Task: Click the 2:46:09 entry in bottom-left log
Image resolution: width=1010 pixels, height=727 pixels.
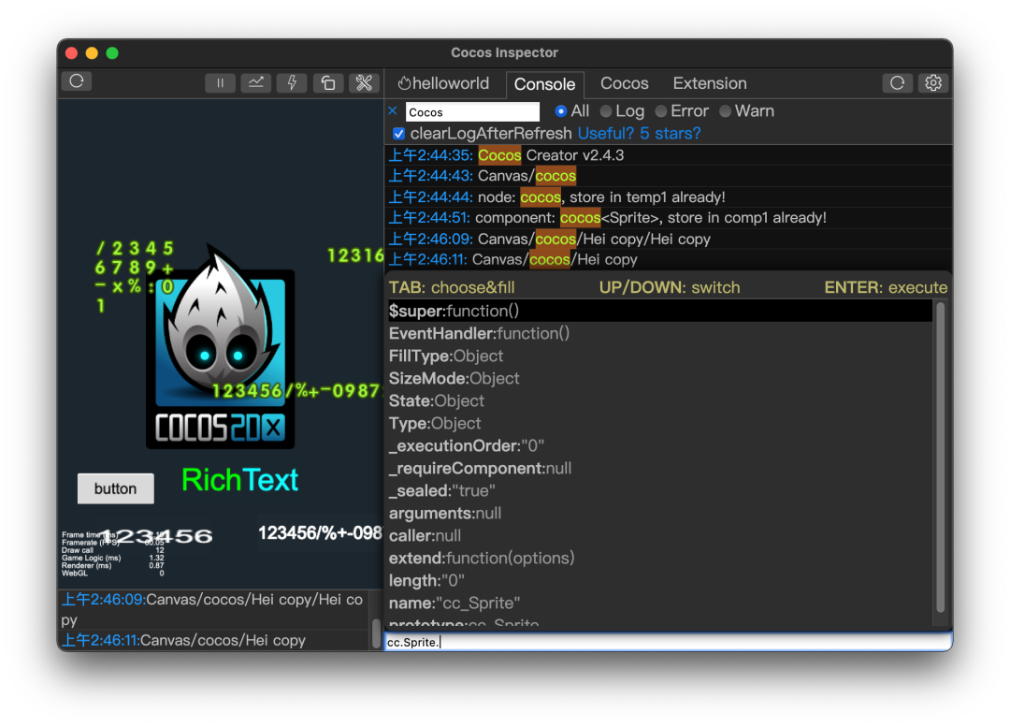Action: click(214, 610)
